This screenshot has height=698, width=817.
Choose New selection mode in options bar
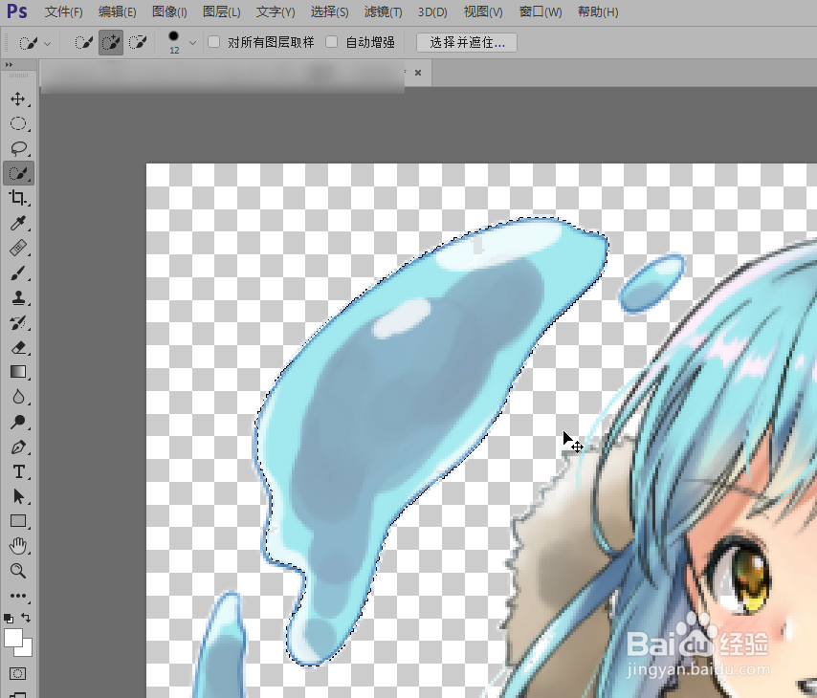click(x=83, y=42)
